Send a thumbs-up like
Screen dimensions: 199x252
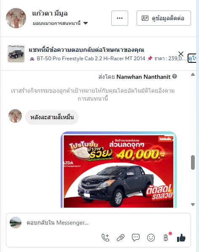pos(181,238)
